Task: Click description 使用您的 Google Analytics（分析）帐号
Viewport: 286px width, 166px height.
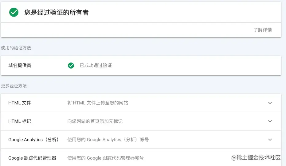Action: point(108,140)
